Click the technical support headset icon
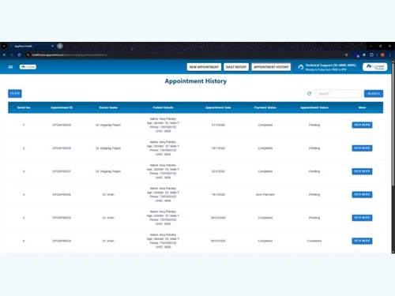Viewport: 395px width, 296px height. coord(301,67)
